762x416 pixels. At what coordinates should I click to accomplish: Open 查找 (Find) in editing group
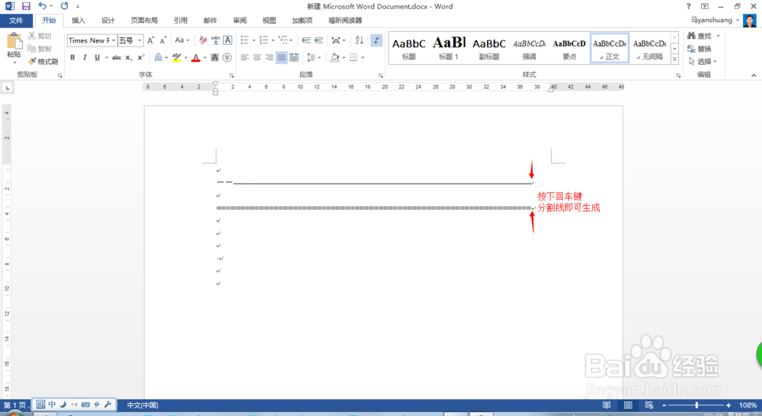[x=703, y=36]
